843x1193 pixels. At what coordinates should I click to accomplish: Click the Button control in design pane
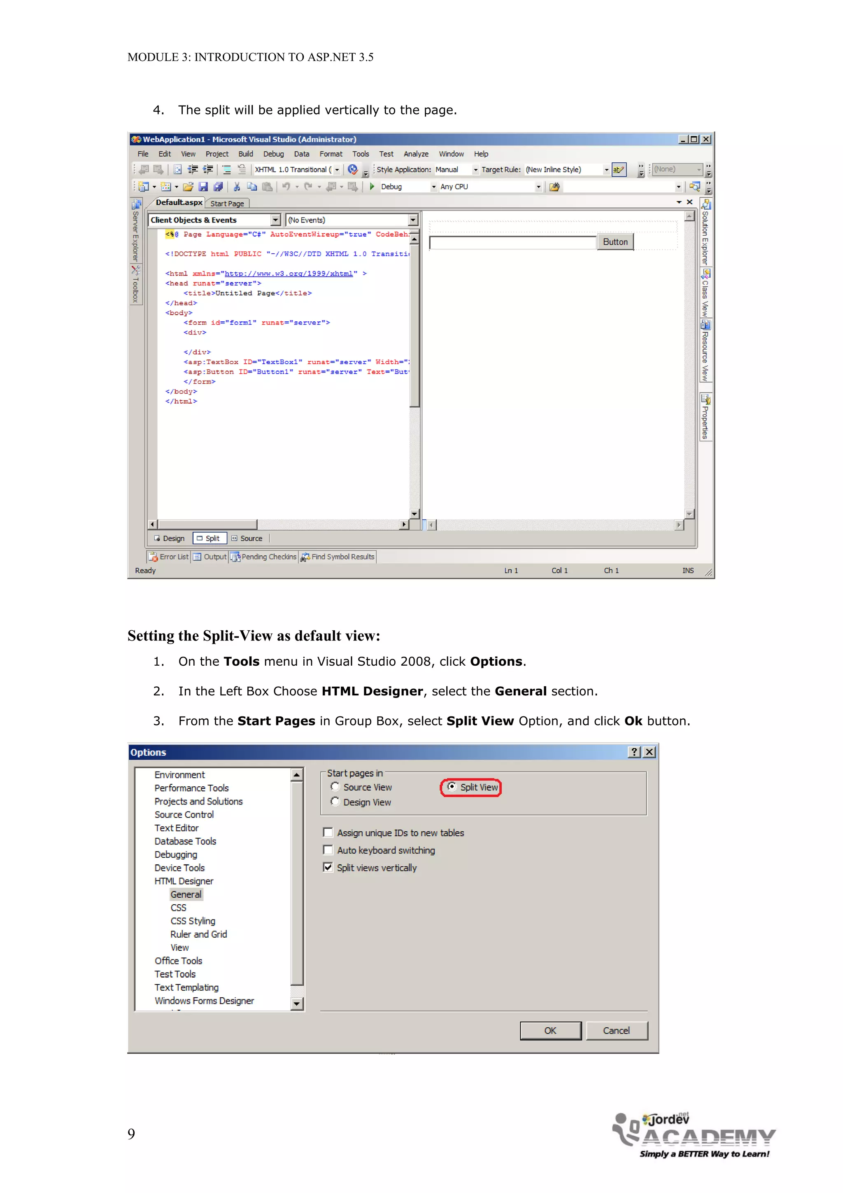pyautogui.click(x=616, y=242)
